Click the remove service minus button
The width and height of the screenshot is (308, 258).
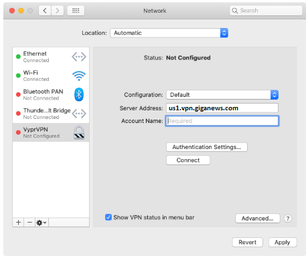pos(29,222)
